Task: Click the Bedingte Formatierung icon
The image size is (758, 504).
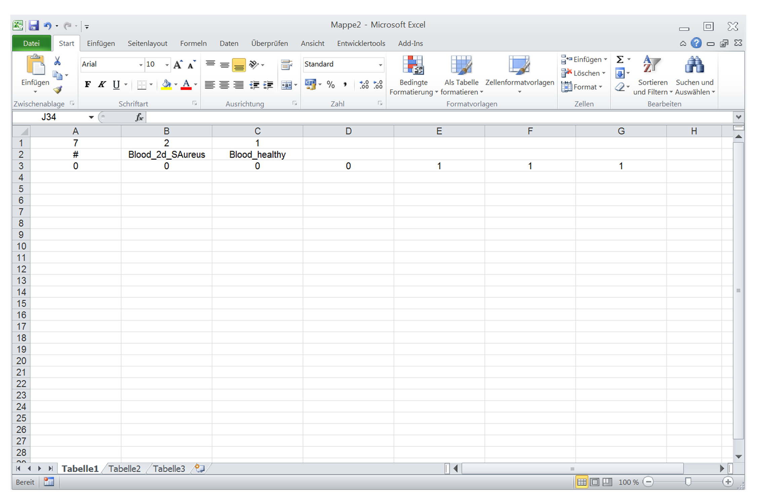Action: (413, 65)
